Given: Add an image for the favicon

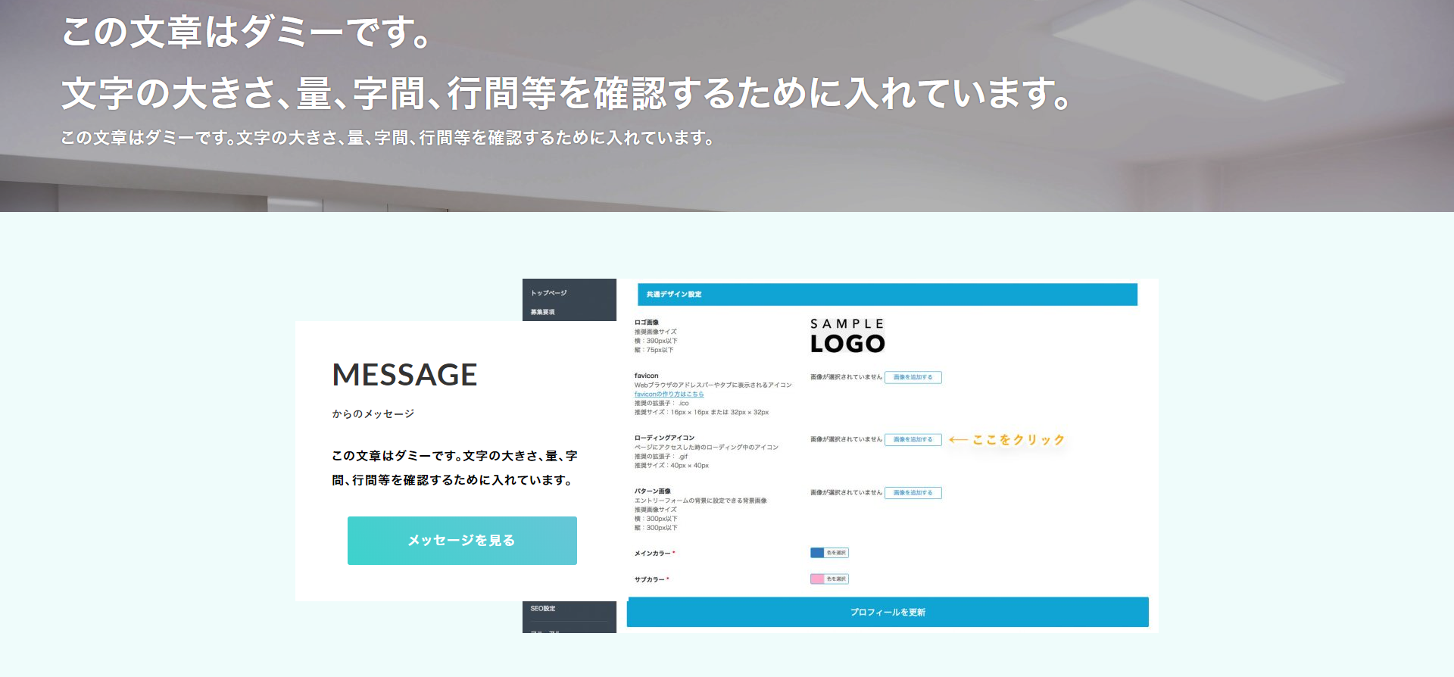Looking at the screenshot, I should (x=913, y=377).
